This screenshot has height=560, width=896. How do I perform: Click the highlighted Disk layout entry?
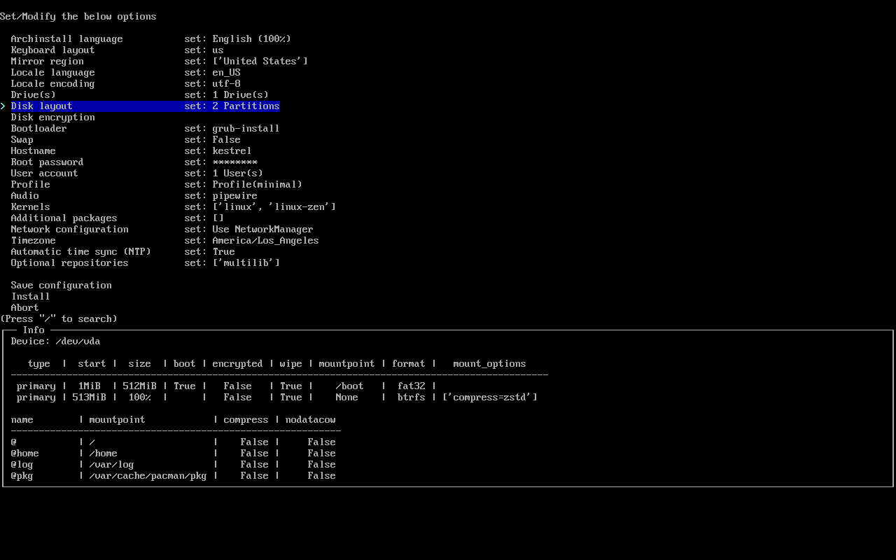tap(145, 106)
